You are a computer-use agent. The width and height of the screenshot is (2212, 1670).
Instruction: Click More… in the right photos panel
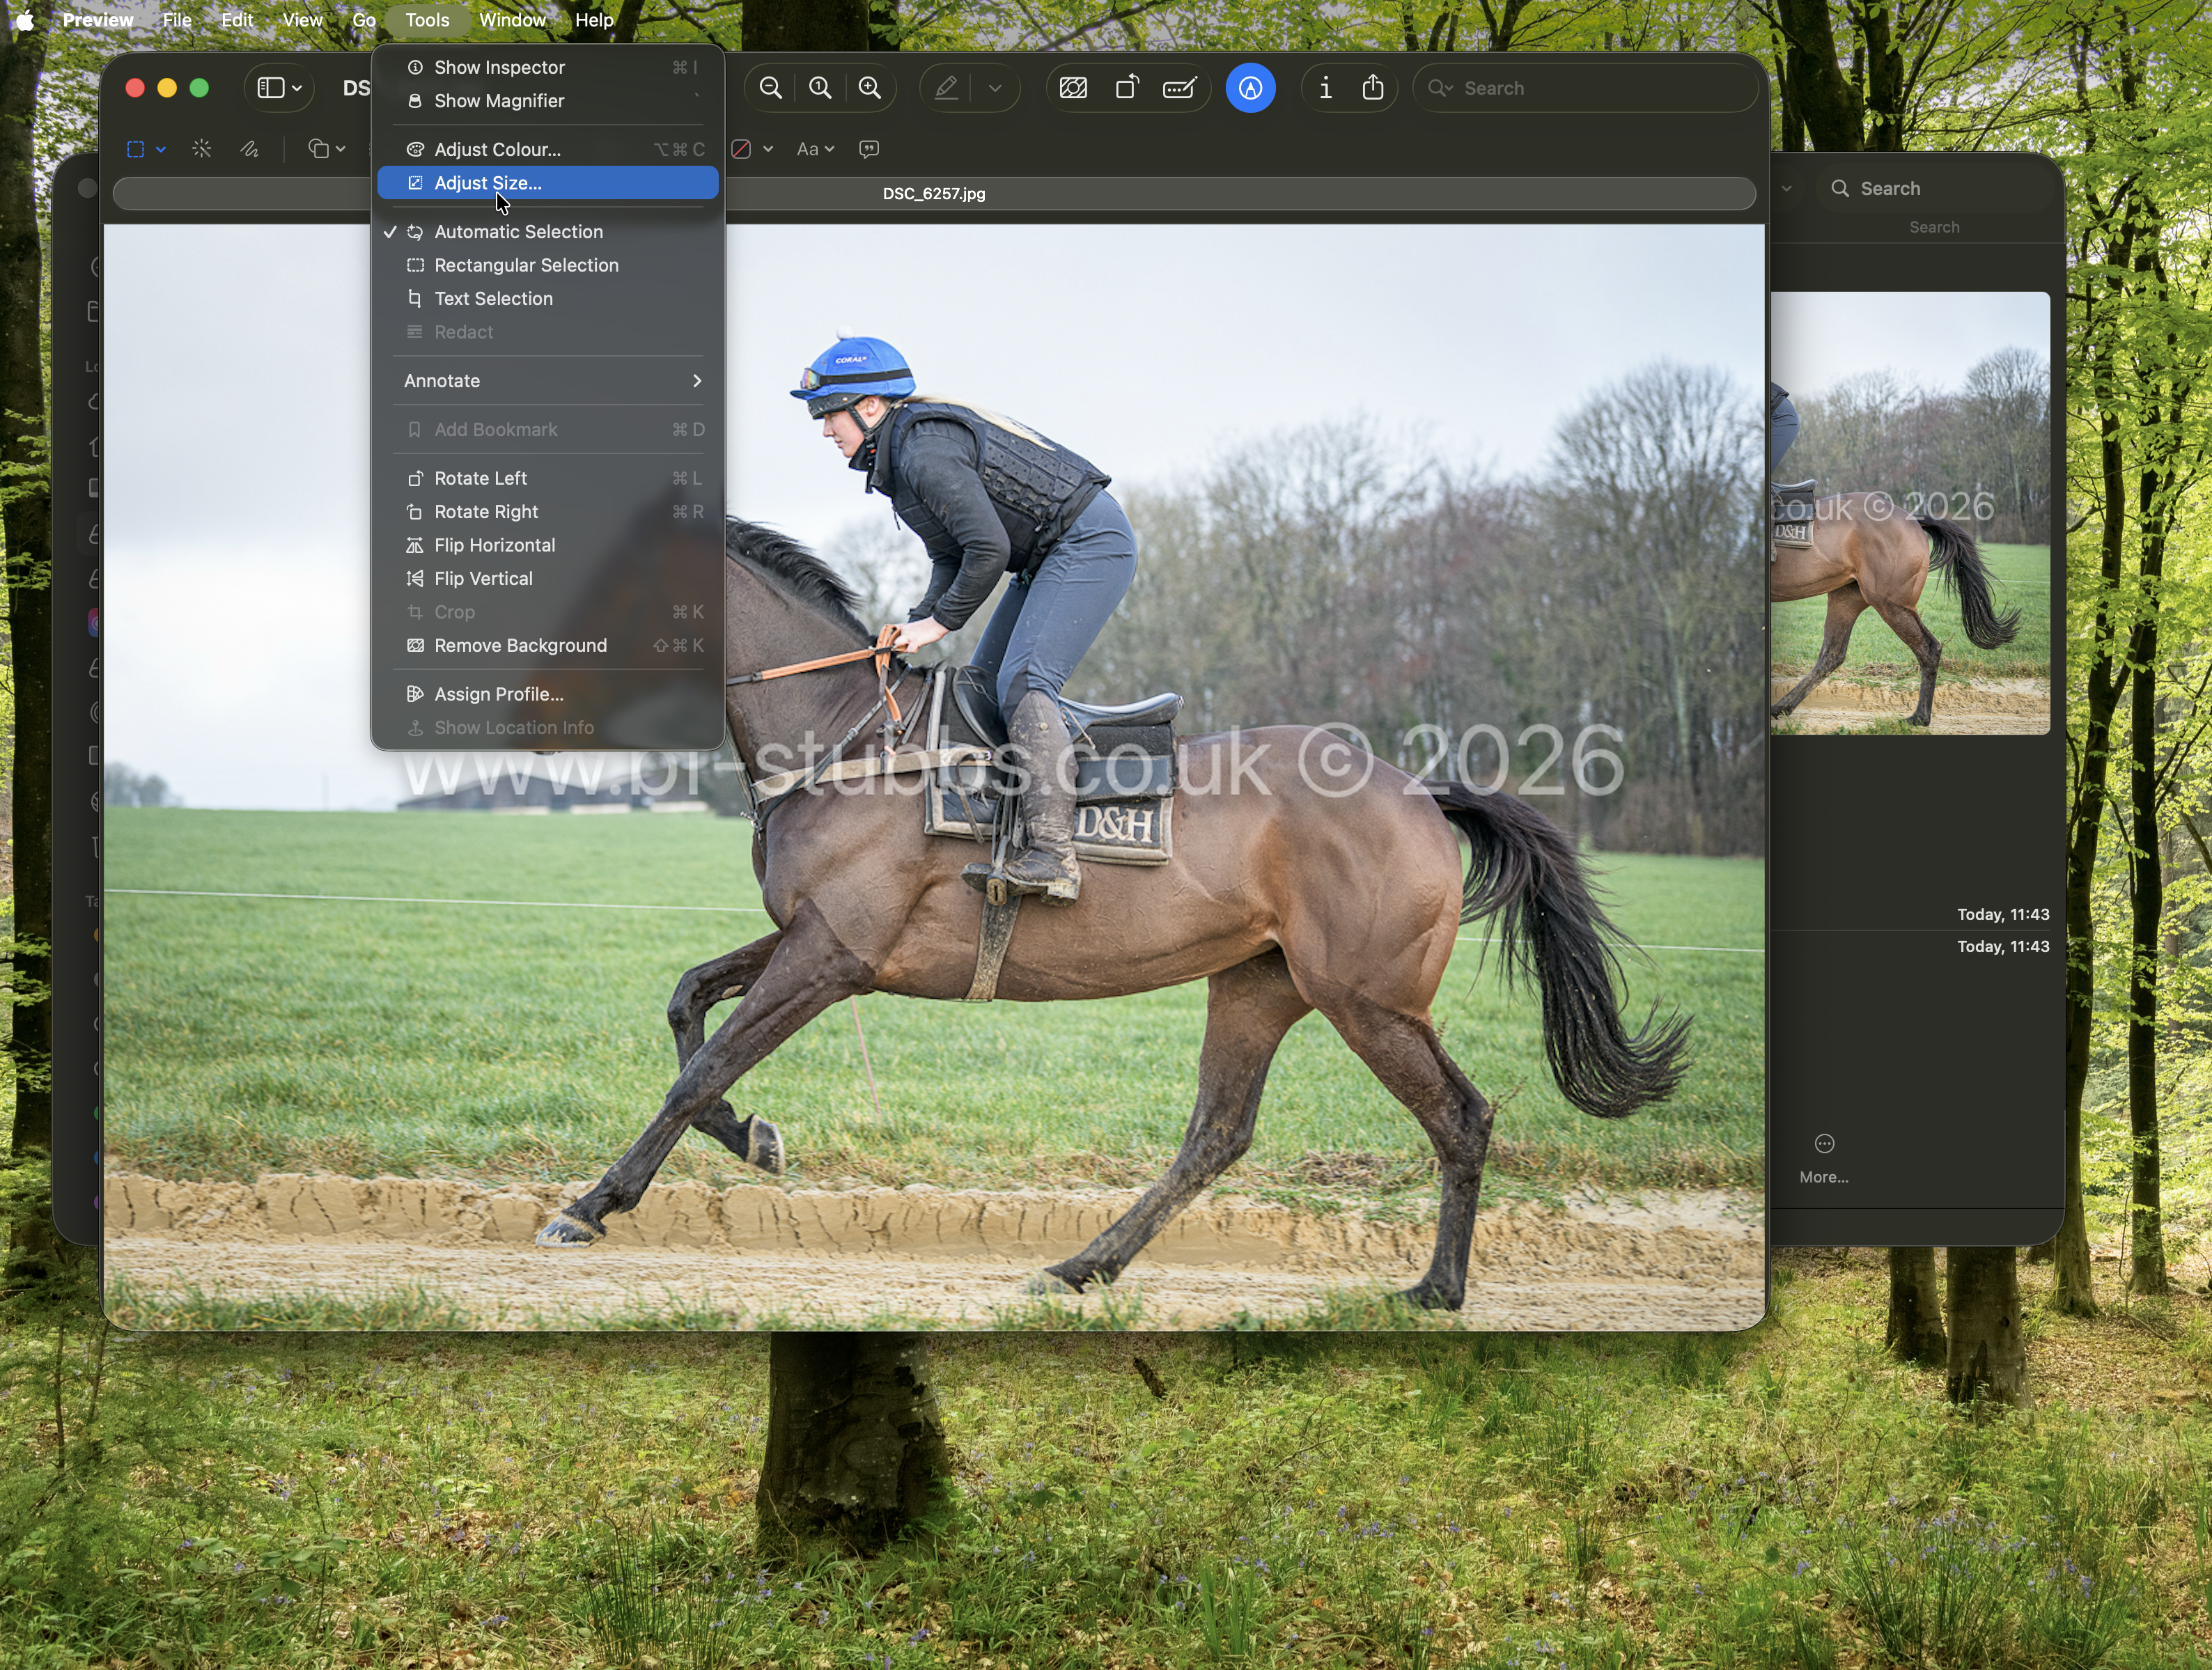[1823, 1160]
